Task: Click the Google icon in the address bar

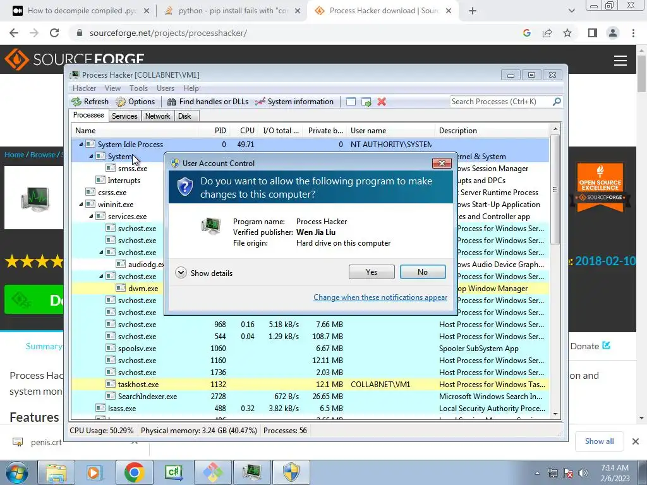Action: click(527, 33)
